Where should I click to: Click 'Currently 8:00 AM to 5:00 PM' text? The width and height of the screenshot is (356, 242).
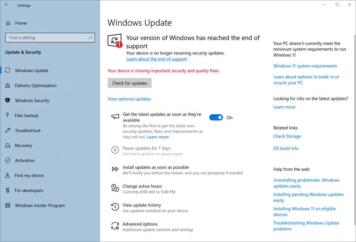tap(149, 192)
